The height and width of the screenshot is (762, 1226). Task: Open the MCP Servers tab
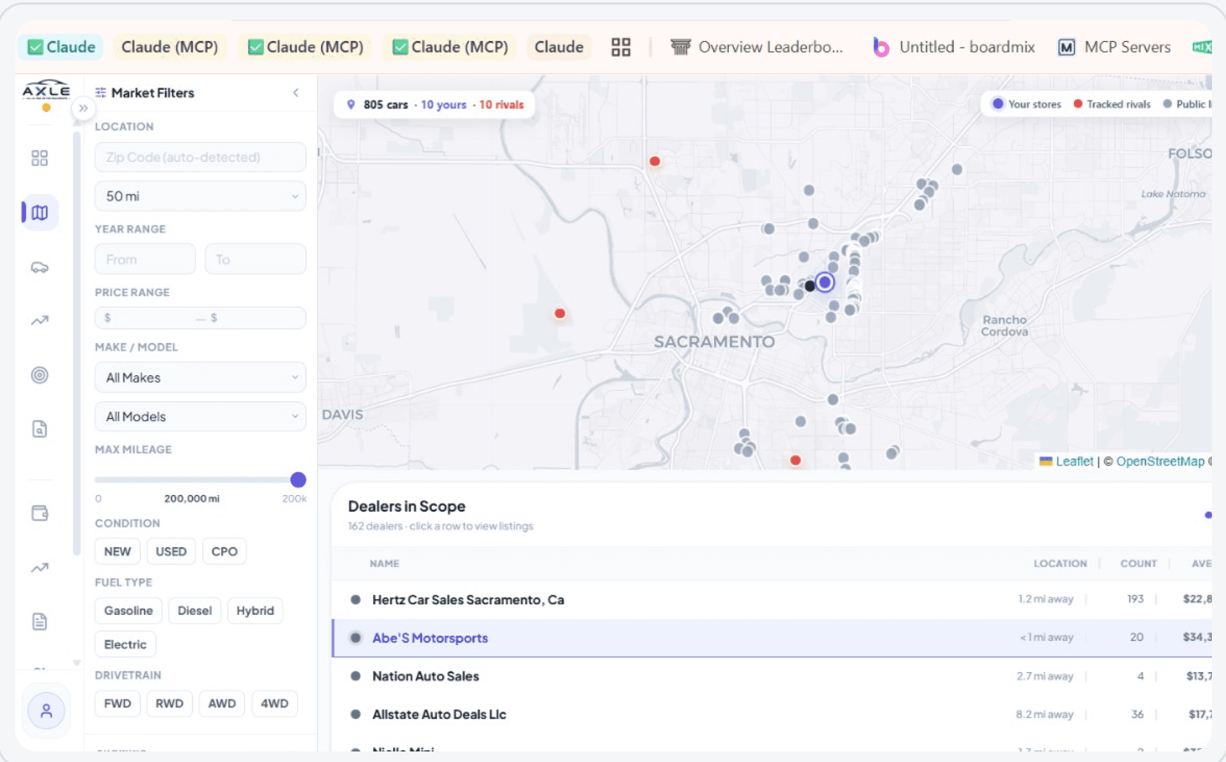1115,47
